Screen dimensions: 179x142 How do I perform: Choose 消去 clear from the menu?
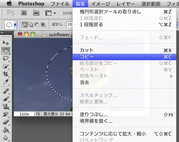point(125,82)
